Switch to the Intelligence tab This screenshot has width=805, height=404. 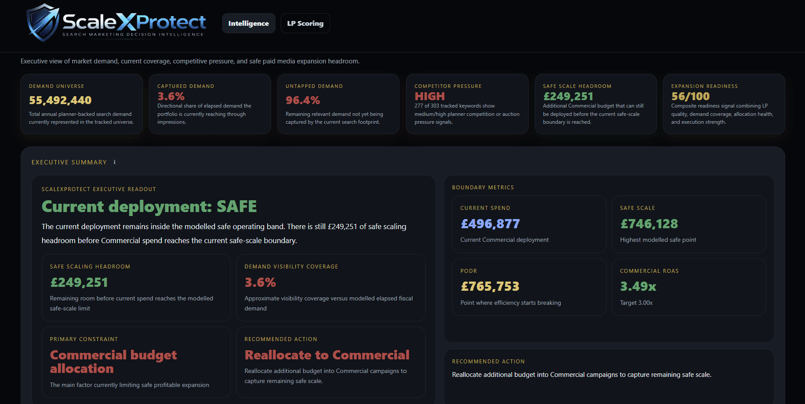pos(248,23)
